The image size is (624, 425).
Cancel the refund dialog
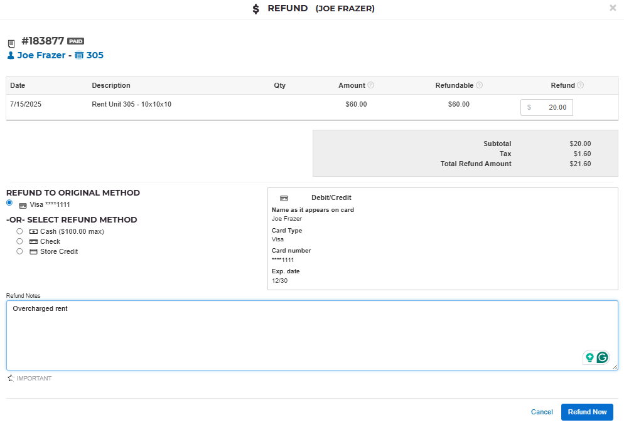(x=542, y=412)
